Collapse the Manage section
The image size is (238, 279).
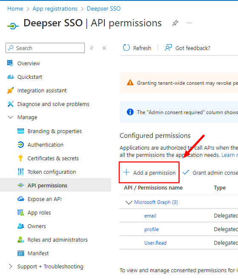point(11,117)
